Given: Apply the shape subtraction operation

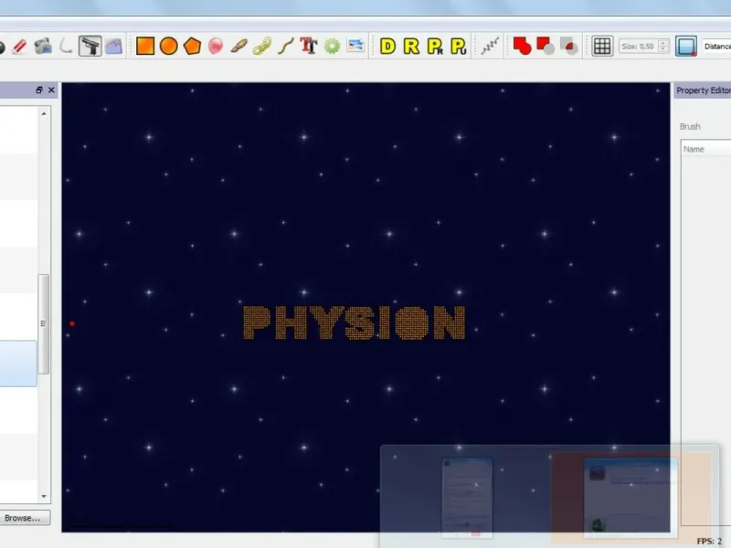Looking at the screenshot, I should click(x=545, y=47).
